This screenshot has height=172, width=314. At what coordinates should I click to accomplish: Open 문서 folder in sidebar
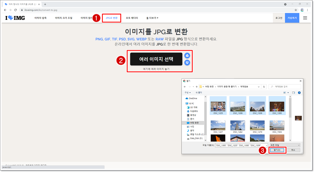[190, 119]
